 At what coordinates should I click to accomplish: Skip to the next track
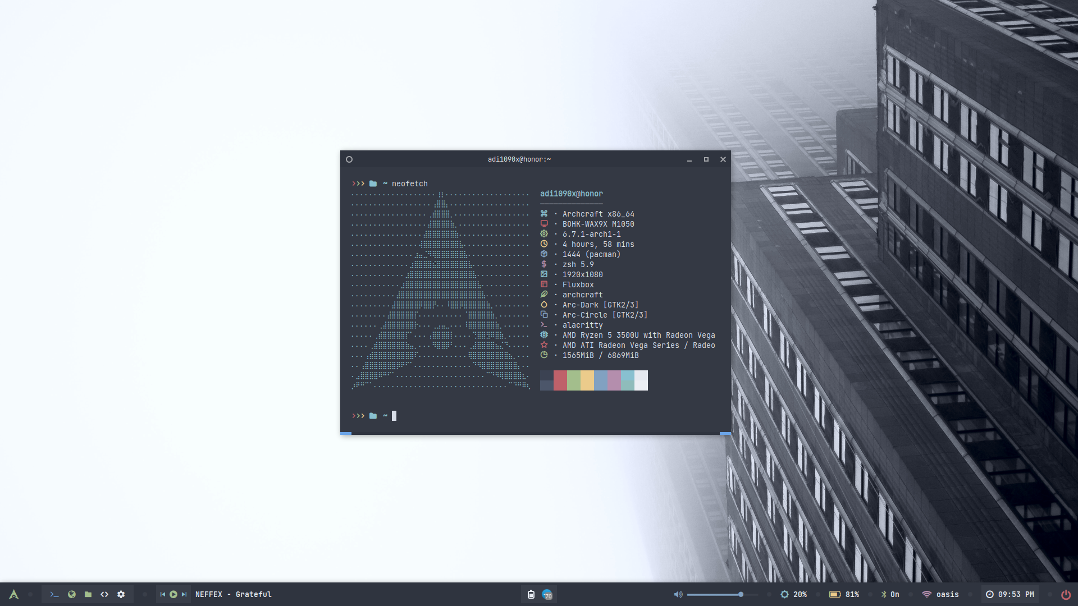[x=184, y=594]
